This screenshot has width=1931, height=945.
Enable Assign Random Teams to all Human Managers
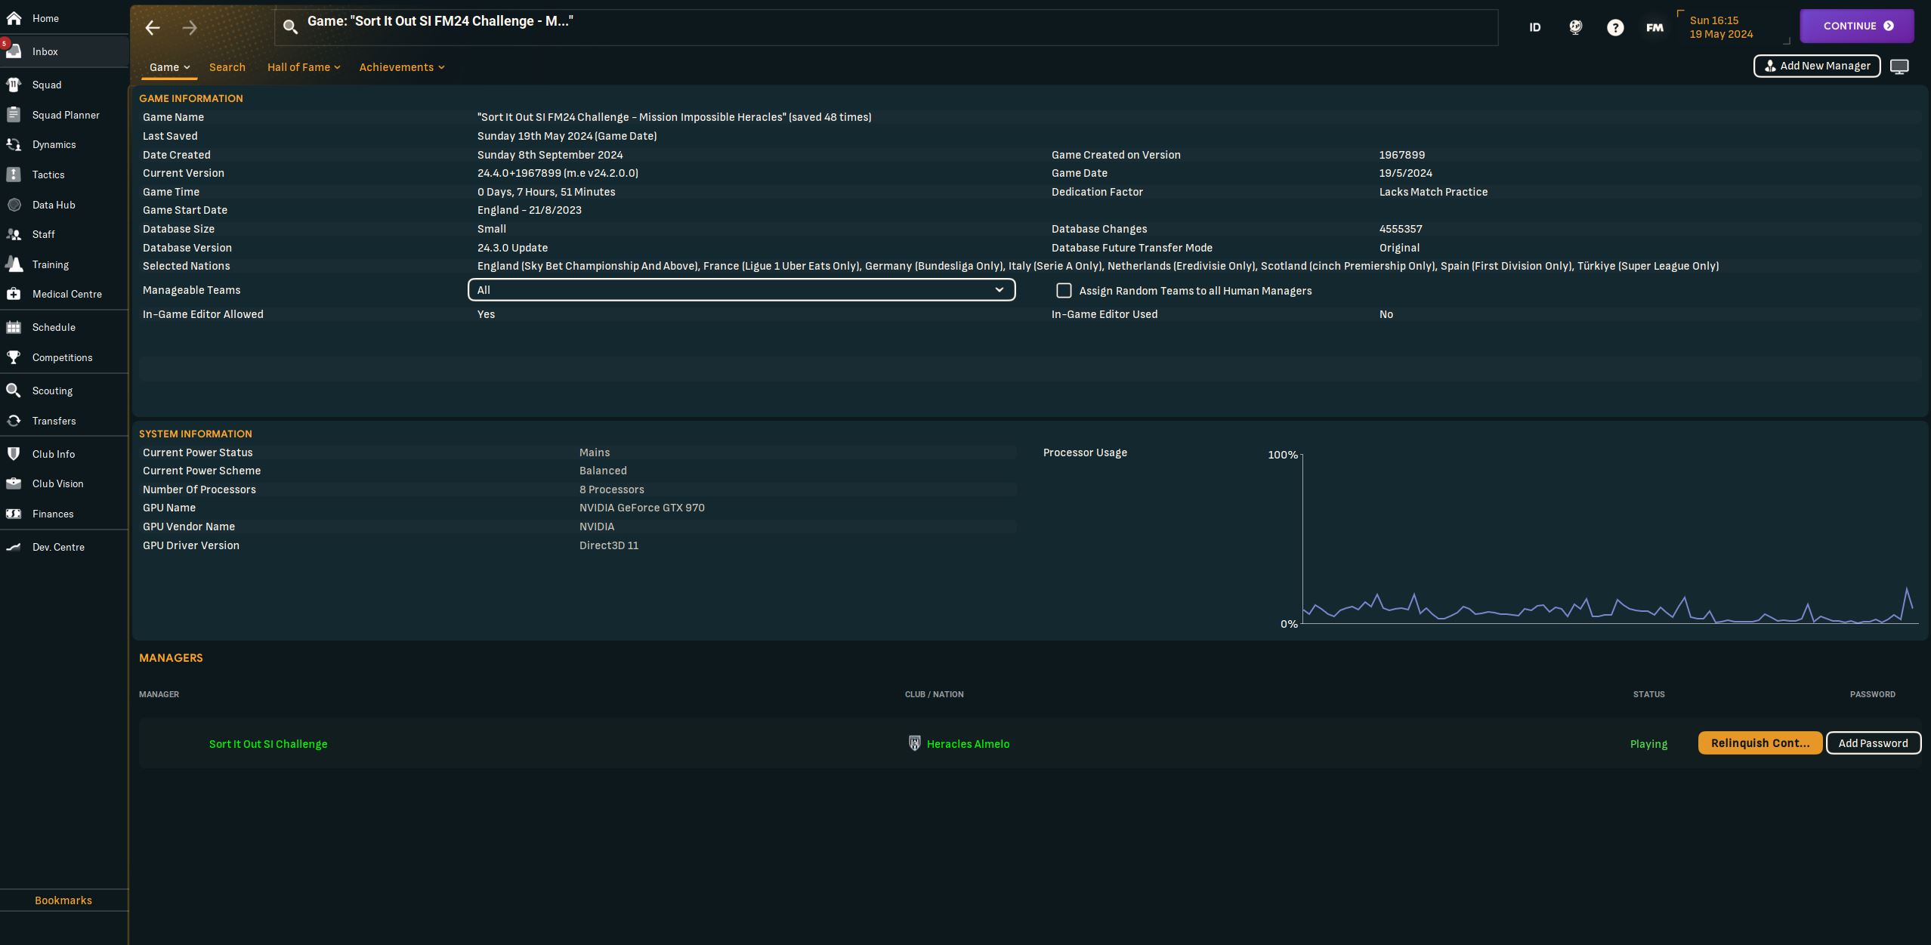coord(1064,290)
